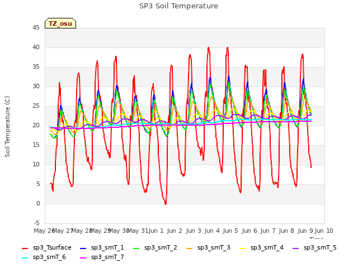The height and width of the screenshot is (268, 358).
Task: Click the Soil Temperature (C) axis label
Action: pyautogui.click(x=7, y=127)
